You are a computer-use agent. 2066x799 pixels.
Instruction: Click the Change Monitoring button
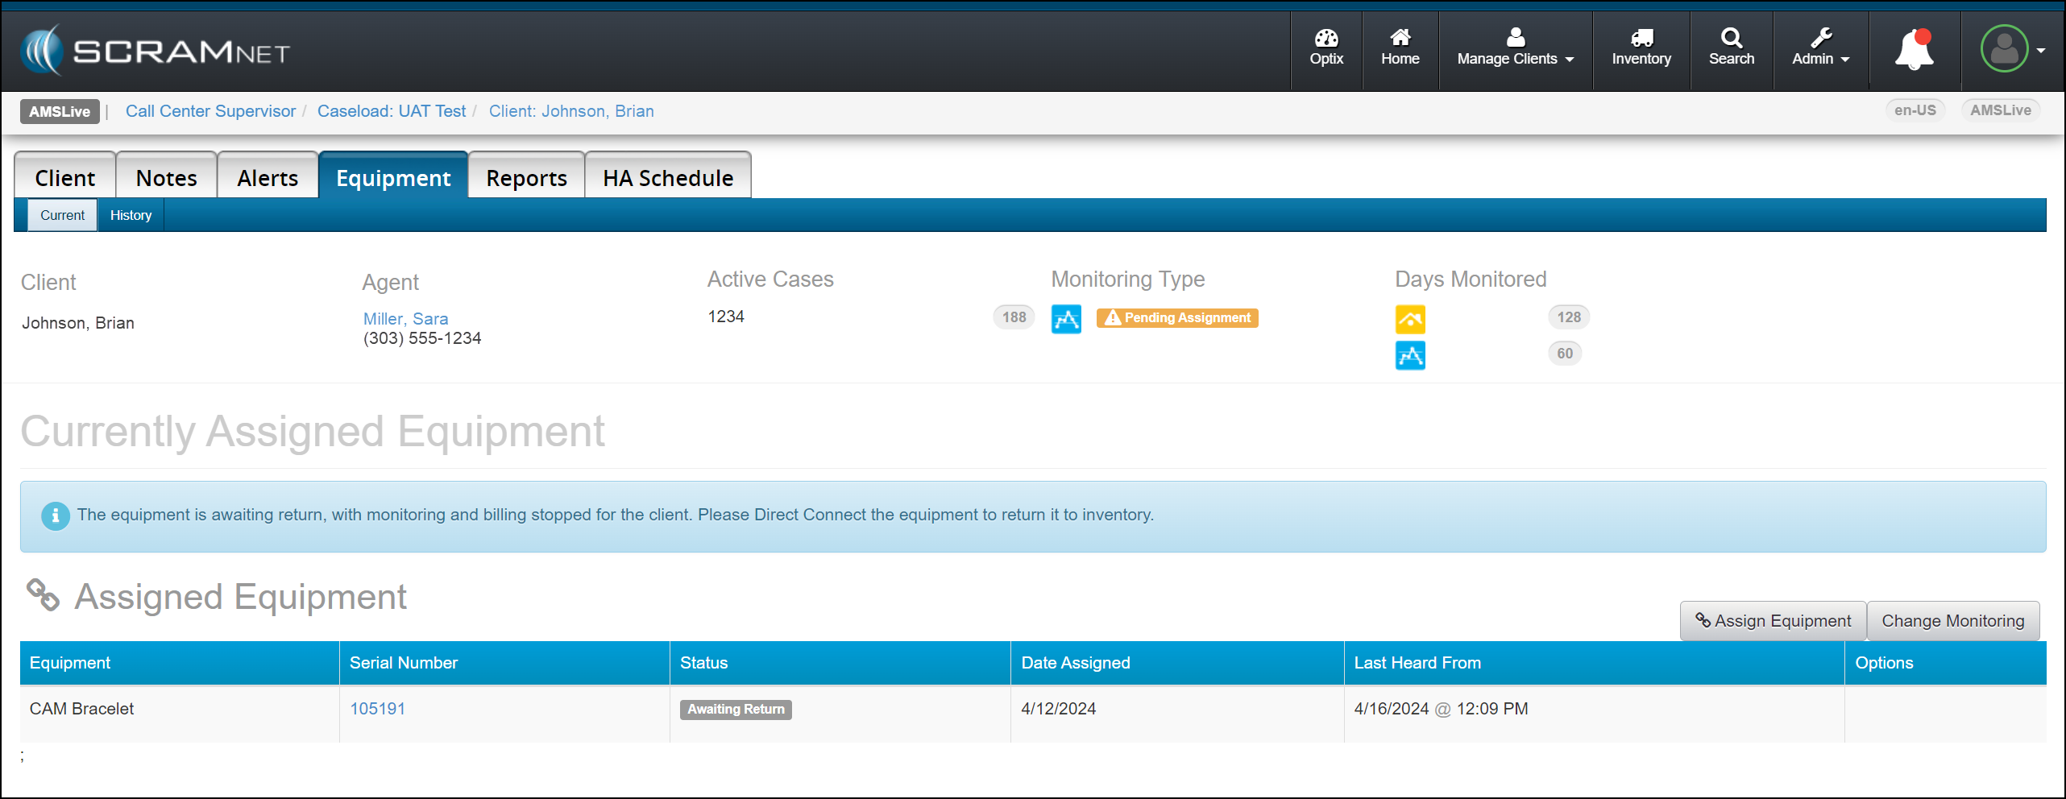[x=1952, y=621]
